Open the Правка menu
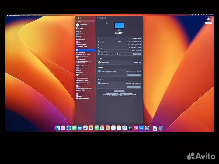 (x=29, y=15)
